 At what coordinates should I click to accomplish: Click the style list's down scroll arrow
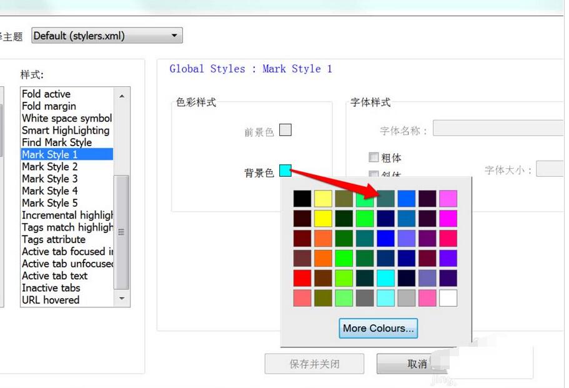[x=122, y=299]
